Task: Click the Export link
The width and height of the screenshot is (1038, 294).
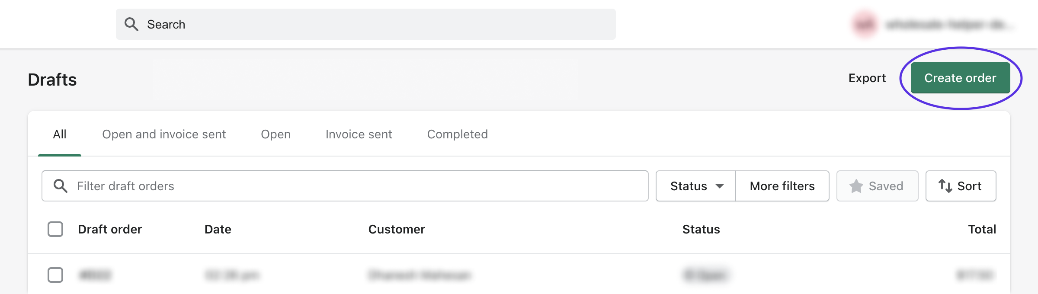Action: tap(867, 78)
